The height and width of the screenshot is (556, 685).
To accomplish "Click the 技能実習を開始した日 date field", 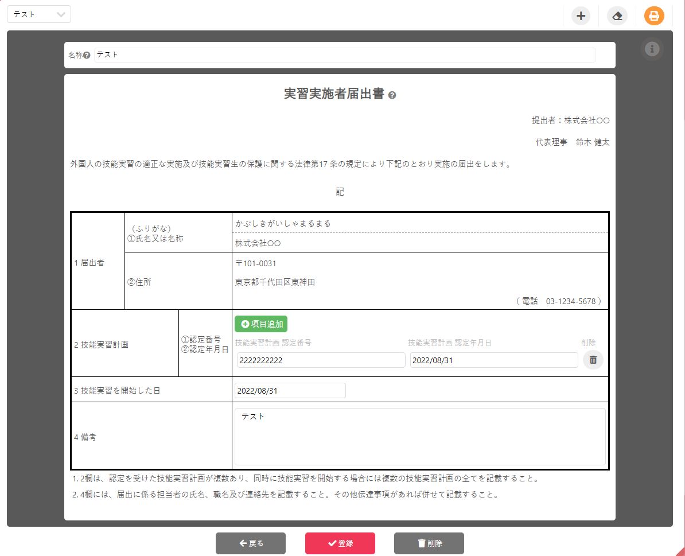I will [290, 391].
